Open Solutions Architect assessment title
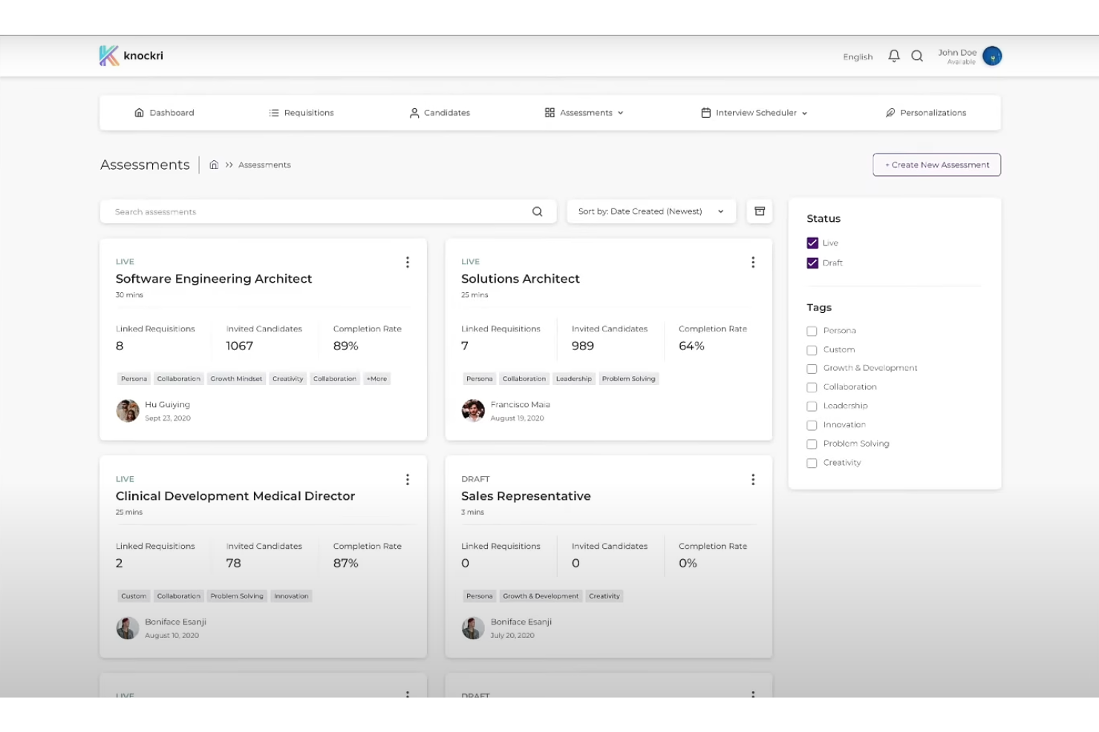This screenshot has width=1099, height=732. 521,279
